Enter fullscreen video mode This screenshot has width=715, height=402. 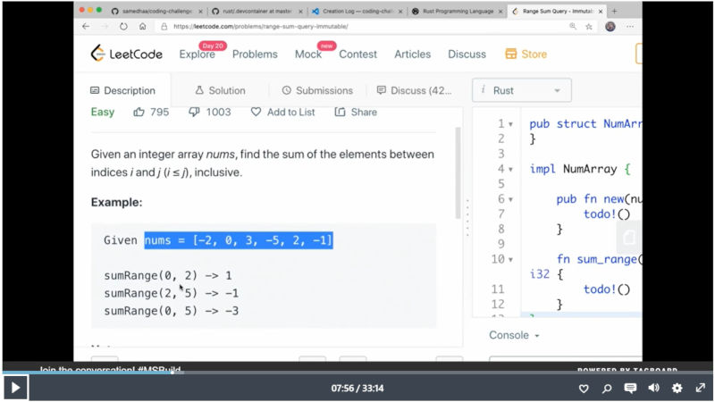701,388
